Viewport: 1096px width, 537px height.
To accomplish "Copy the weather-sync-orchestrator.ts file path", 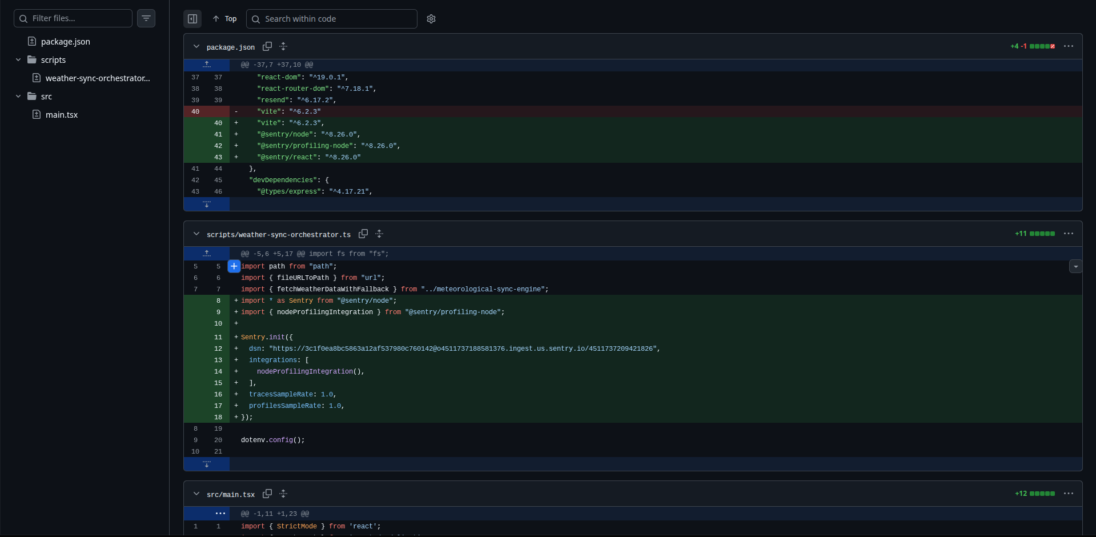I will [x=363, y=234].
